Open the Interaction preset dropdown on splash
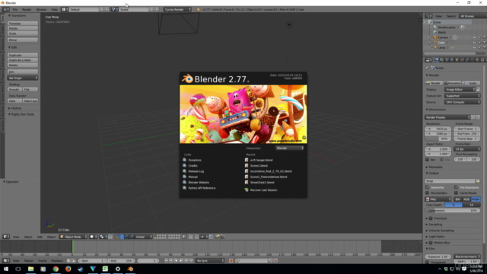Screen dimensions: 487x274 [290, 148]
